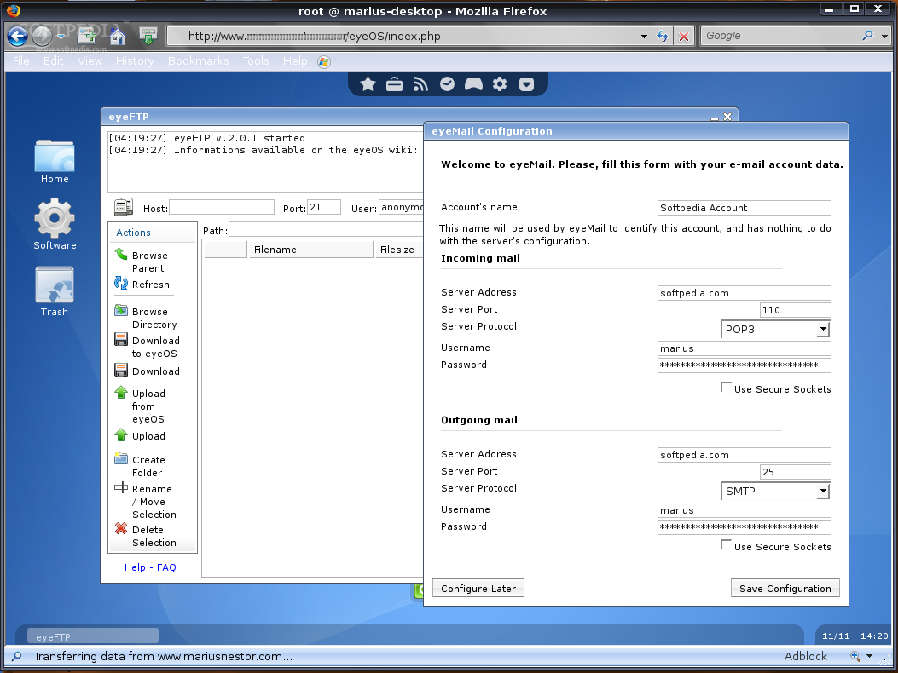The height and width of the screenshot is (673, 898).
Task: Open the View menu
Action: [90, 60]
